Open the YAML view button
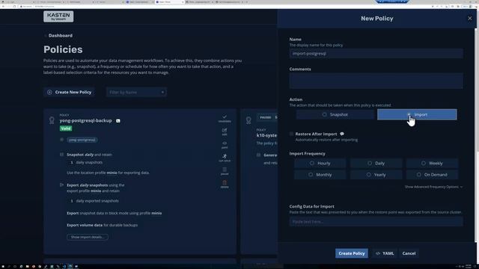 click(385, 253)
